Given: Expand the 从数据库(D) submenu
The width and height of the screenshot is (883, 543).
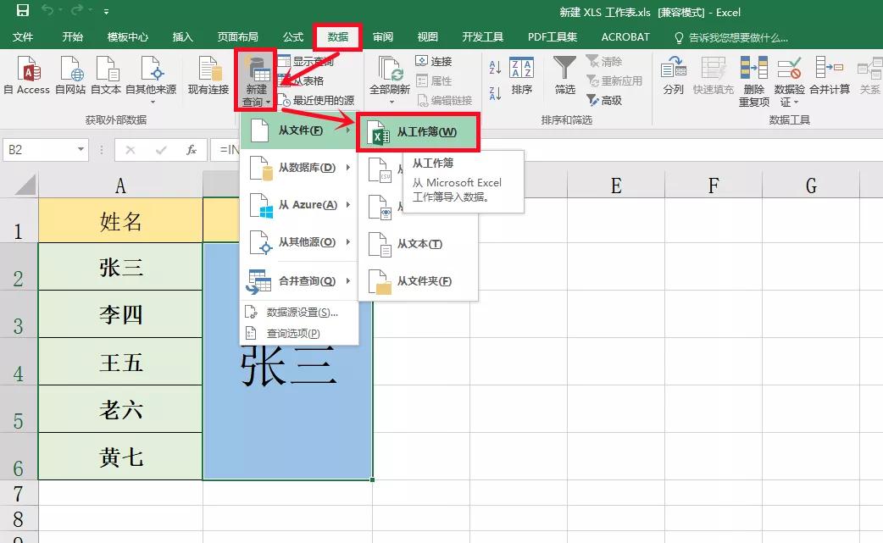Looking at the screenshot, I should pyautogui.click(x=299, y=168).
